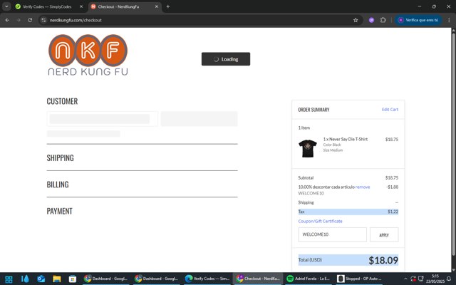
Task: Open Outlook from the taskbar
Action: pyautogui.click(x=41, y=279)
